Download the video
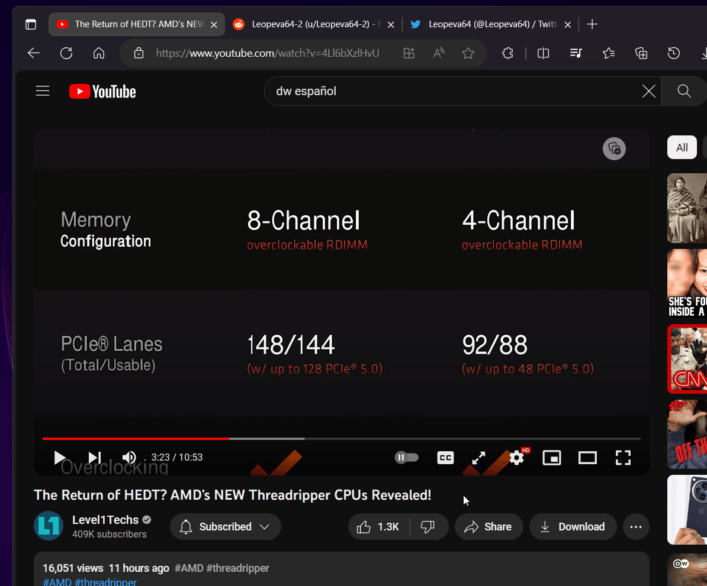707x586 pixels. coord(573,526)
